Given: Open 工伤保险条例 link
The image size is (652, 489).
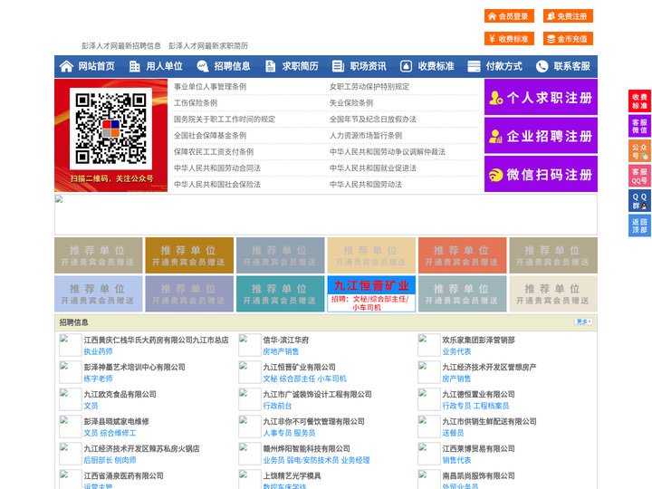Looking at the screenshot, I should 196,102.
